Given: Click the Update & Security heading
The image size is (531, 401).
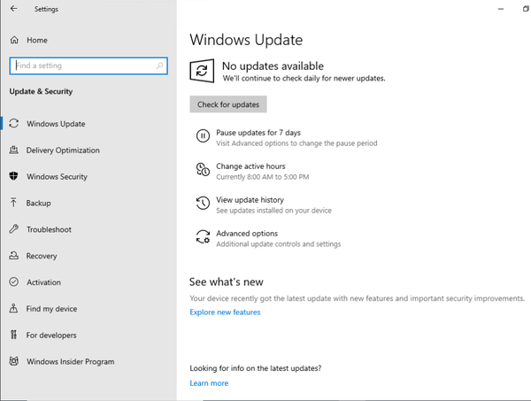Looking at the screenshot, I should [x=41, y=91].
